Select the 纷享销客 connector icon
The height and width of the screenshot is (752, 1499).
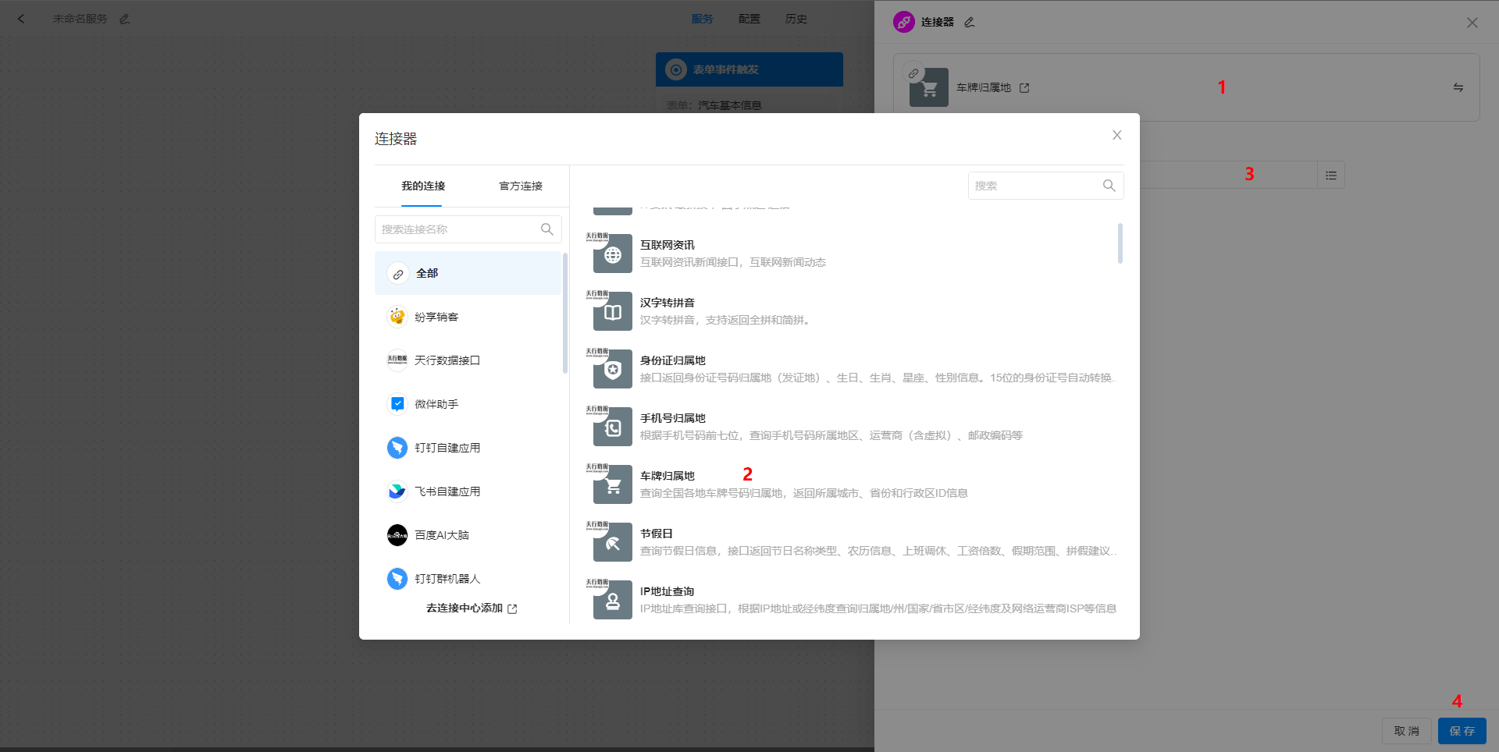click(397, 317)
